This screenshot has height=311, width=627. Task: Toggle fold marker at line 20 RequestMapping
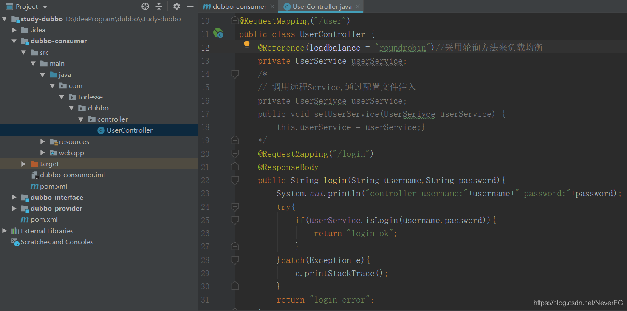click(x=235, y=153)
